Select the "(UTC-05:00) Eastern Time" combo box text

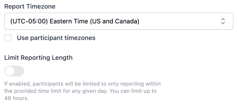[x=75, y=21]
